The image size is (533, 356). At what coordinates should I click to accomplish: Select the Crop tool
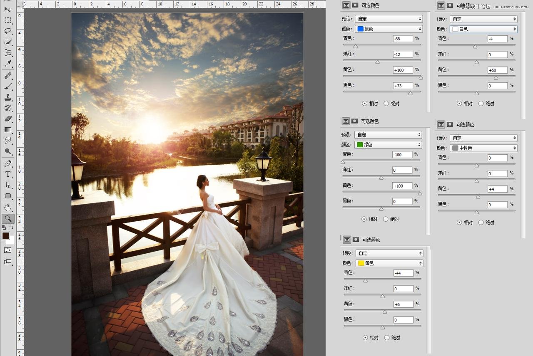coord(8,53)
